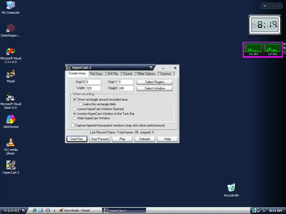The width and height of the screenshot is (286, 214).
Task: Click the Select Window button
Action: coord(154,88)
